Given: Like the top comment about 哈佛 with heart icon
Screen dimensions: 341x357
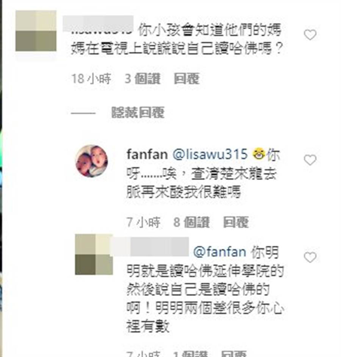Looking at the screenshot, I should (x=310, y=35).
